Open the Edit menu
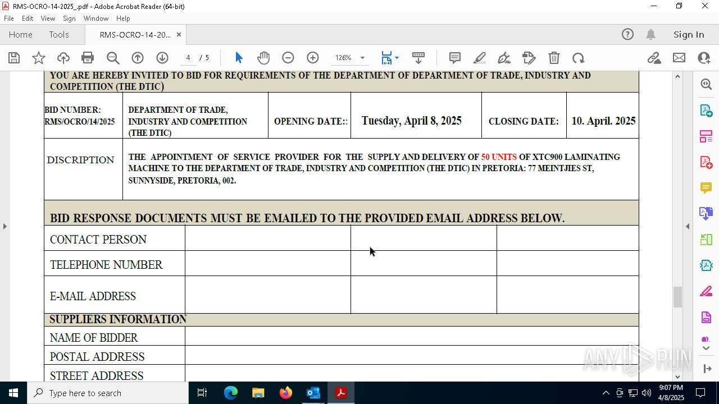The image size is (719, 404). (x=28, y=19)
